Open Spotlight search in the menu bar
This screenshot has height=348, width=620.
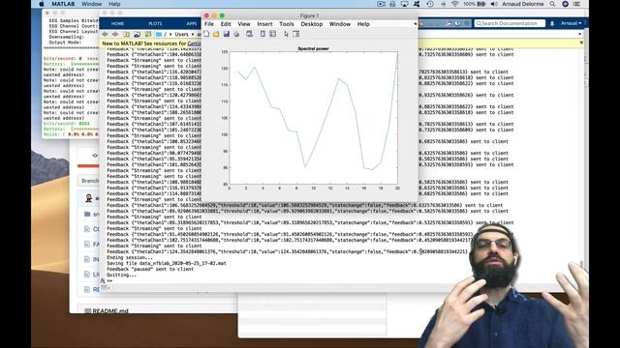[x=552, y=4]
